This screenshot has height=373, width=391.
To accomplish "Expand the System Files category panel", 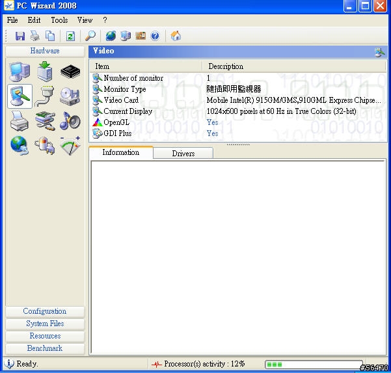I will [x=45, y=324].
